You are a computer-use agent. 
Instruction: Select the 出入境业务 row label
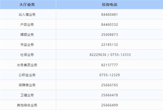pyautogui.click(x=27, y=14)
